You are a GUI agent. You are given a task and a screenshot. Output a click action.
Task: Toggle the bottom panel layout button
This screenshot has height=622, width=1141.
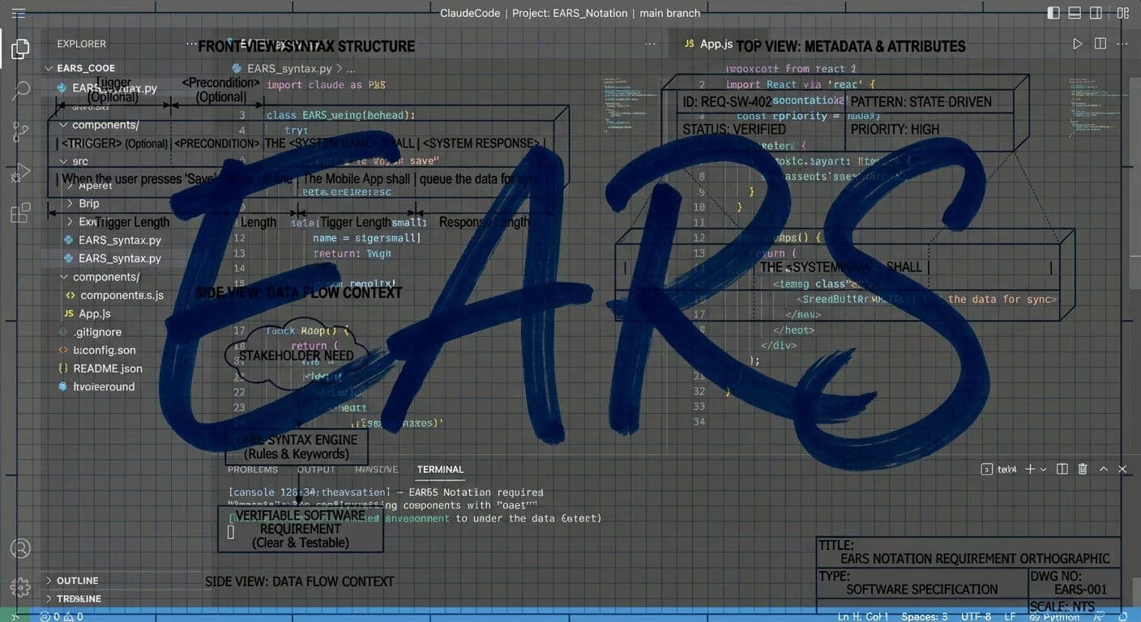tap(1075, 13)
